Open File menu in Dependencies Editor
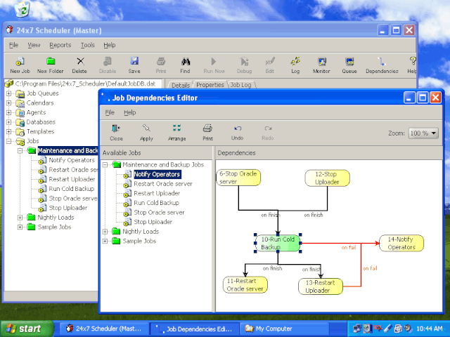 tap(110, 112)
